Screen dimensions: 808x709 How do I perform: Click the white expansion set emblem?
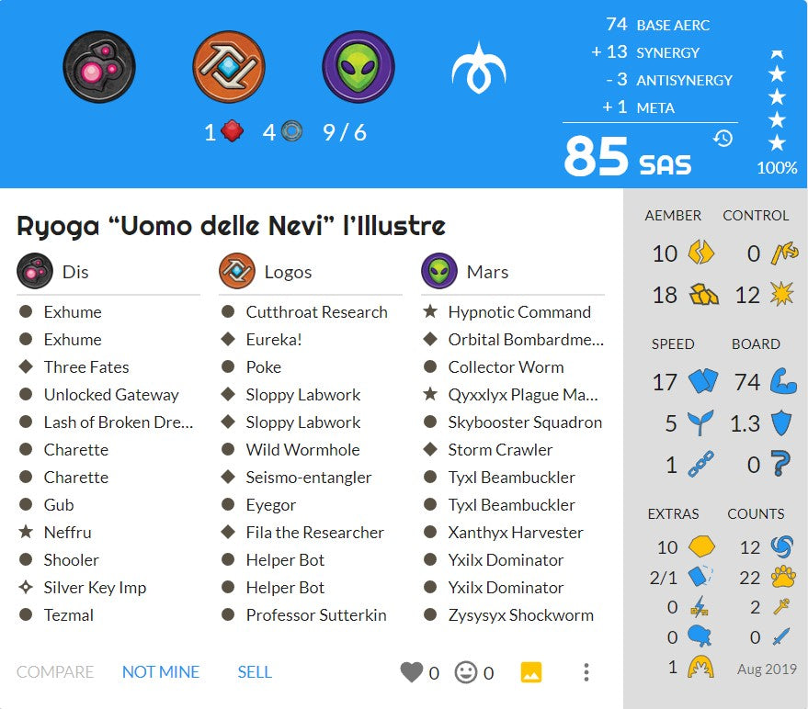[479, 68]
